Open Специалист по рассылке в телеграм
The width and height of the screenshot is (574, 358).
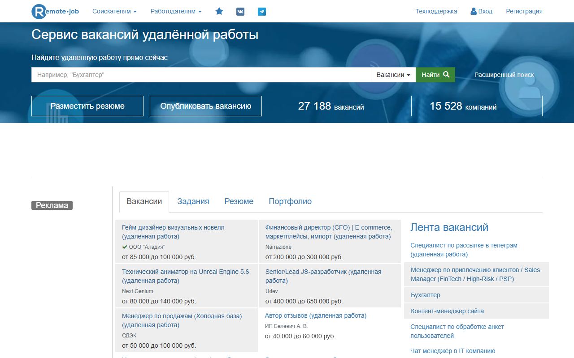[x=464, y=250]
